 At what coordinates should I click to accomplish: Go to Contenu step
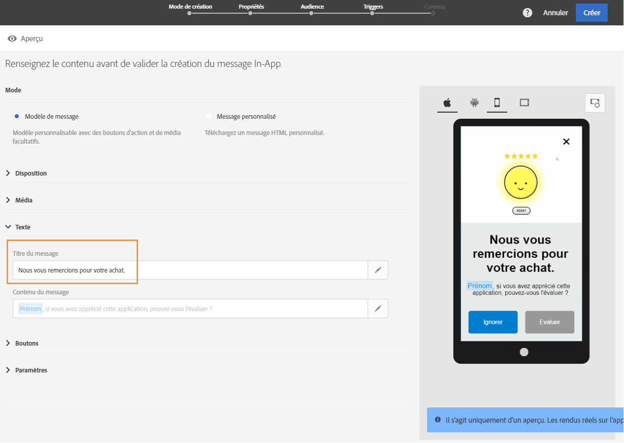click(x=434, y=7)
